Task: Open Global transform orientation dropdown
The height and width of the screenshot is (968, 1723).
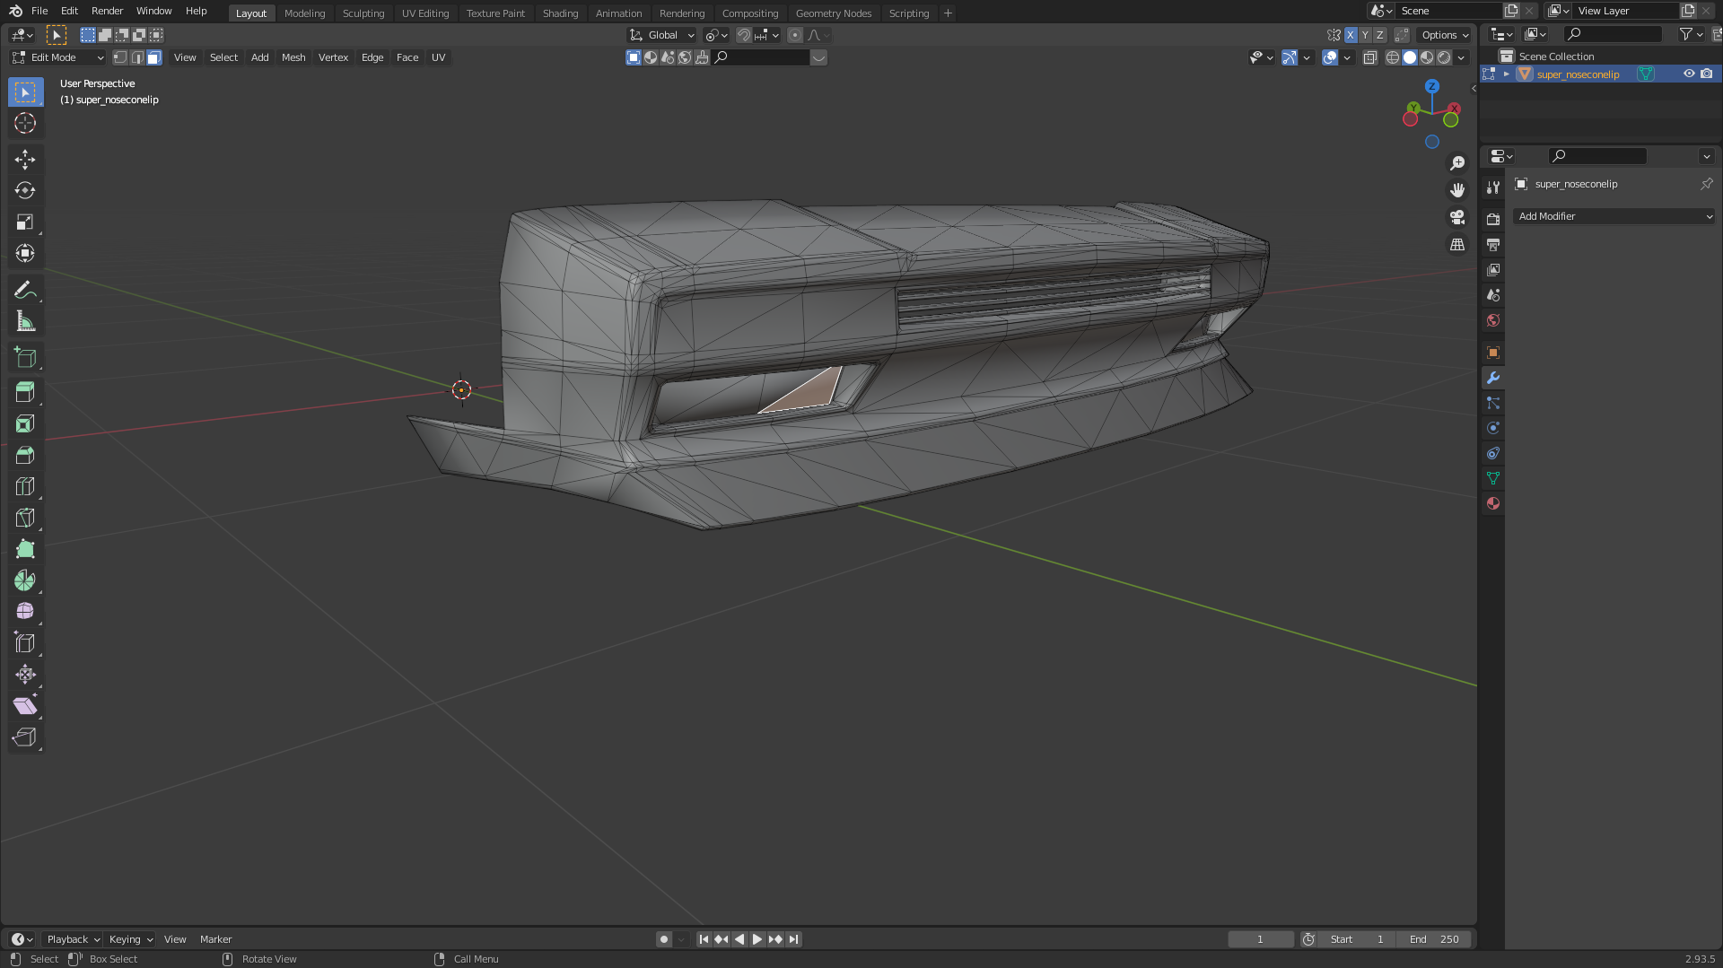Action: (661, 35)
